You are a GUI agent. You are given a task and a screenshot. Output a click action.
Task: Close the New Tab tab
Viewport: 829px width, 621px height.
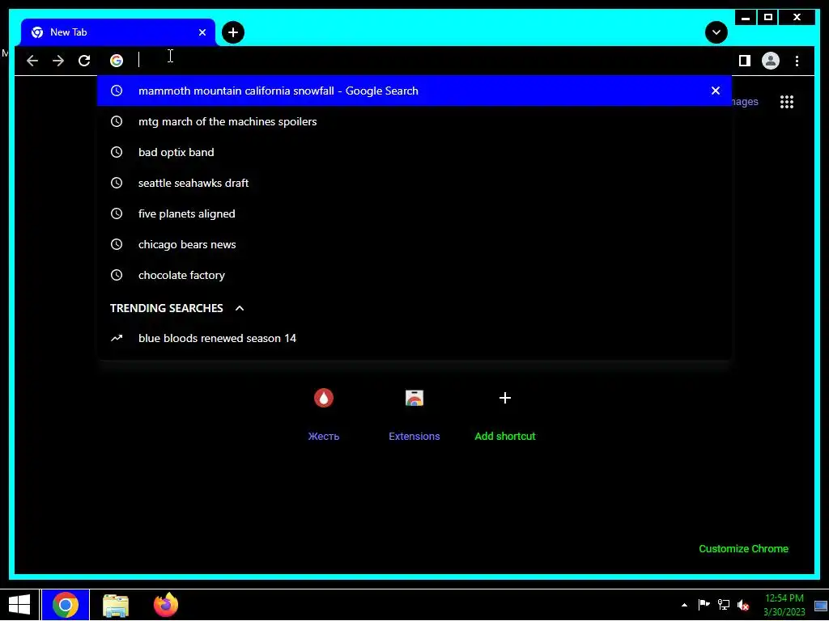tap(202, 32)
